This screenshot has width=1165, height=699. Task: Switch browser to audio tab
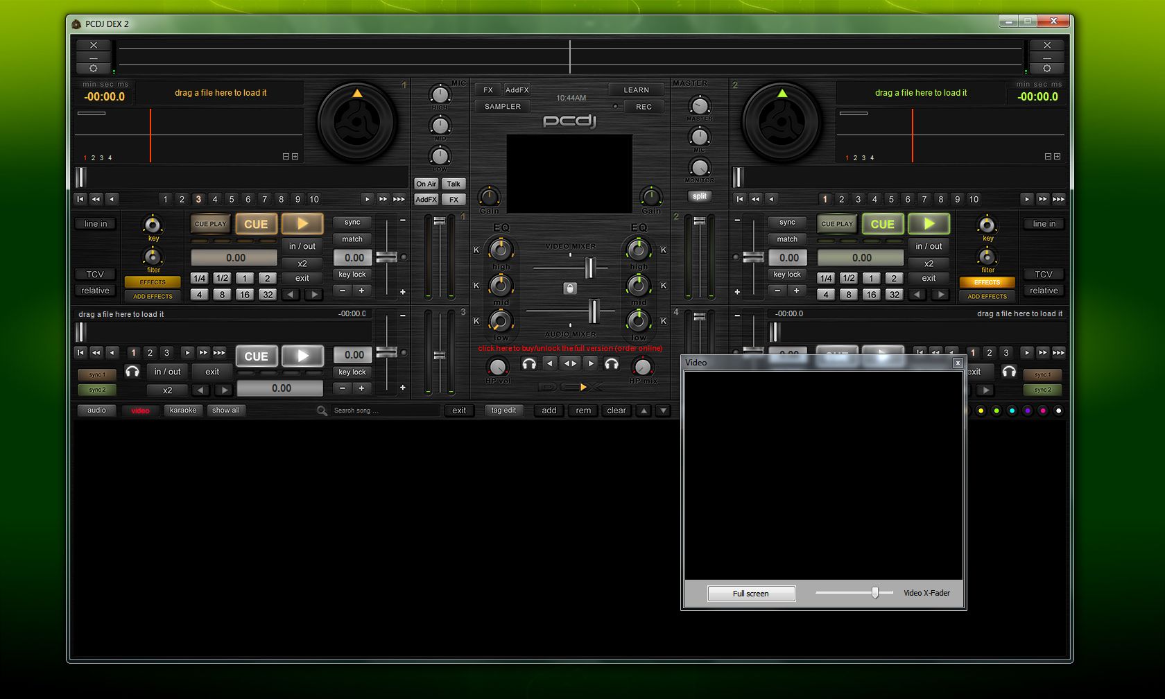click(x=96, y=411)
